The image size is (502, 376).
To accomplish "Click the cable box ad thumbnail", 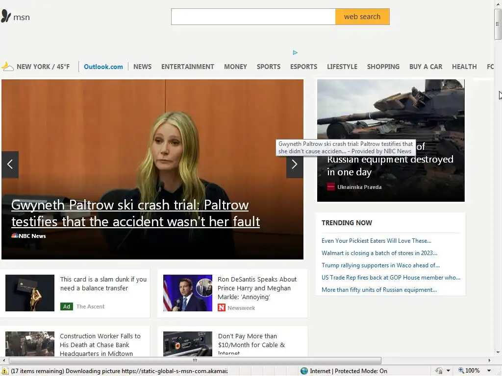I will (x=188, y=344).
